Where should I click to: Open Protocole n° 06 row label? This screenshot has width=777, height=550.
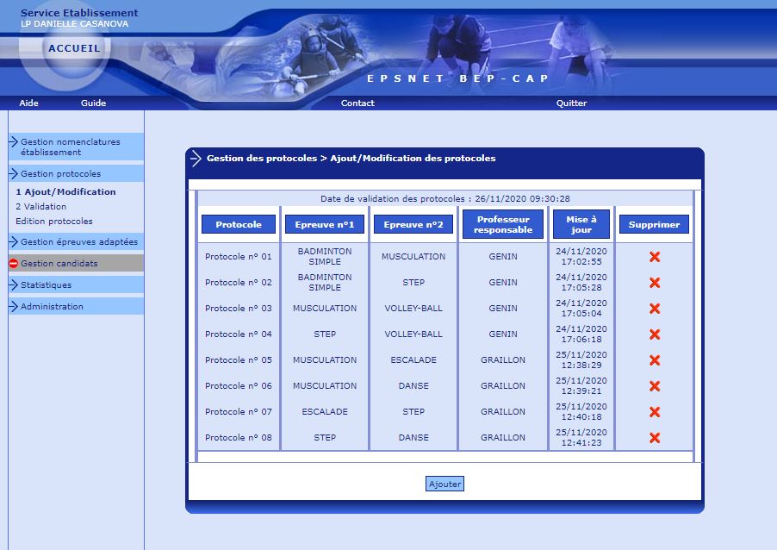coord(239,386)
